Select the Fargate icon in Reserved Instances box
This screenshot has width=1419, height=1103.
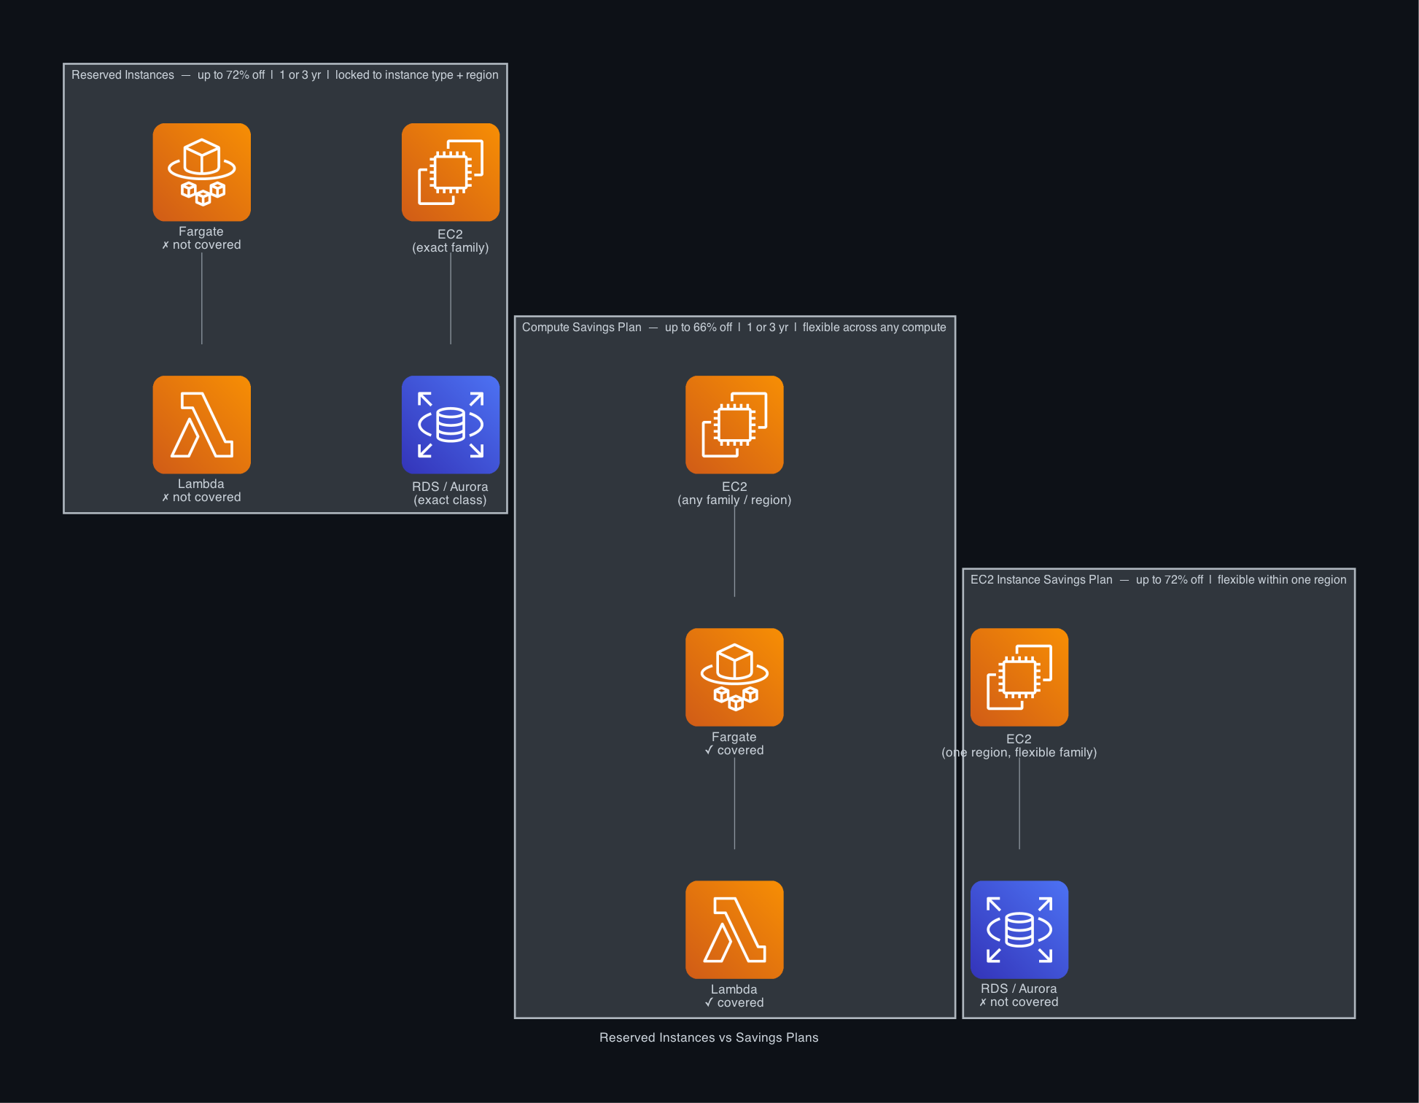201,171
